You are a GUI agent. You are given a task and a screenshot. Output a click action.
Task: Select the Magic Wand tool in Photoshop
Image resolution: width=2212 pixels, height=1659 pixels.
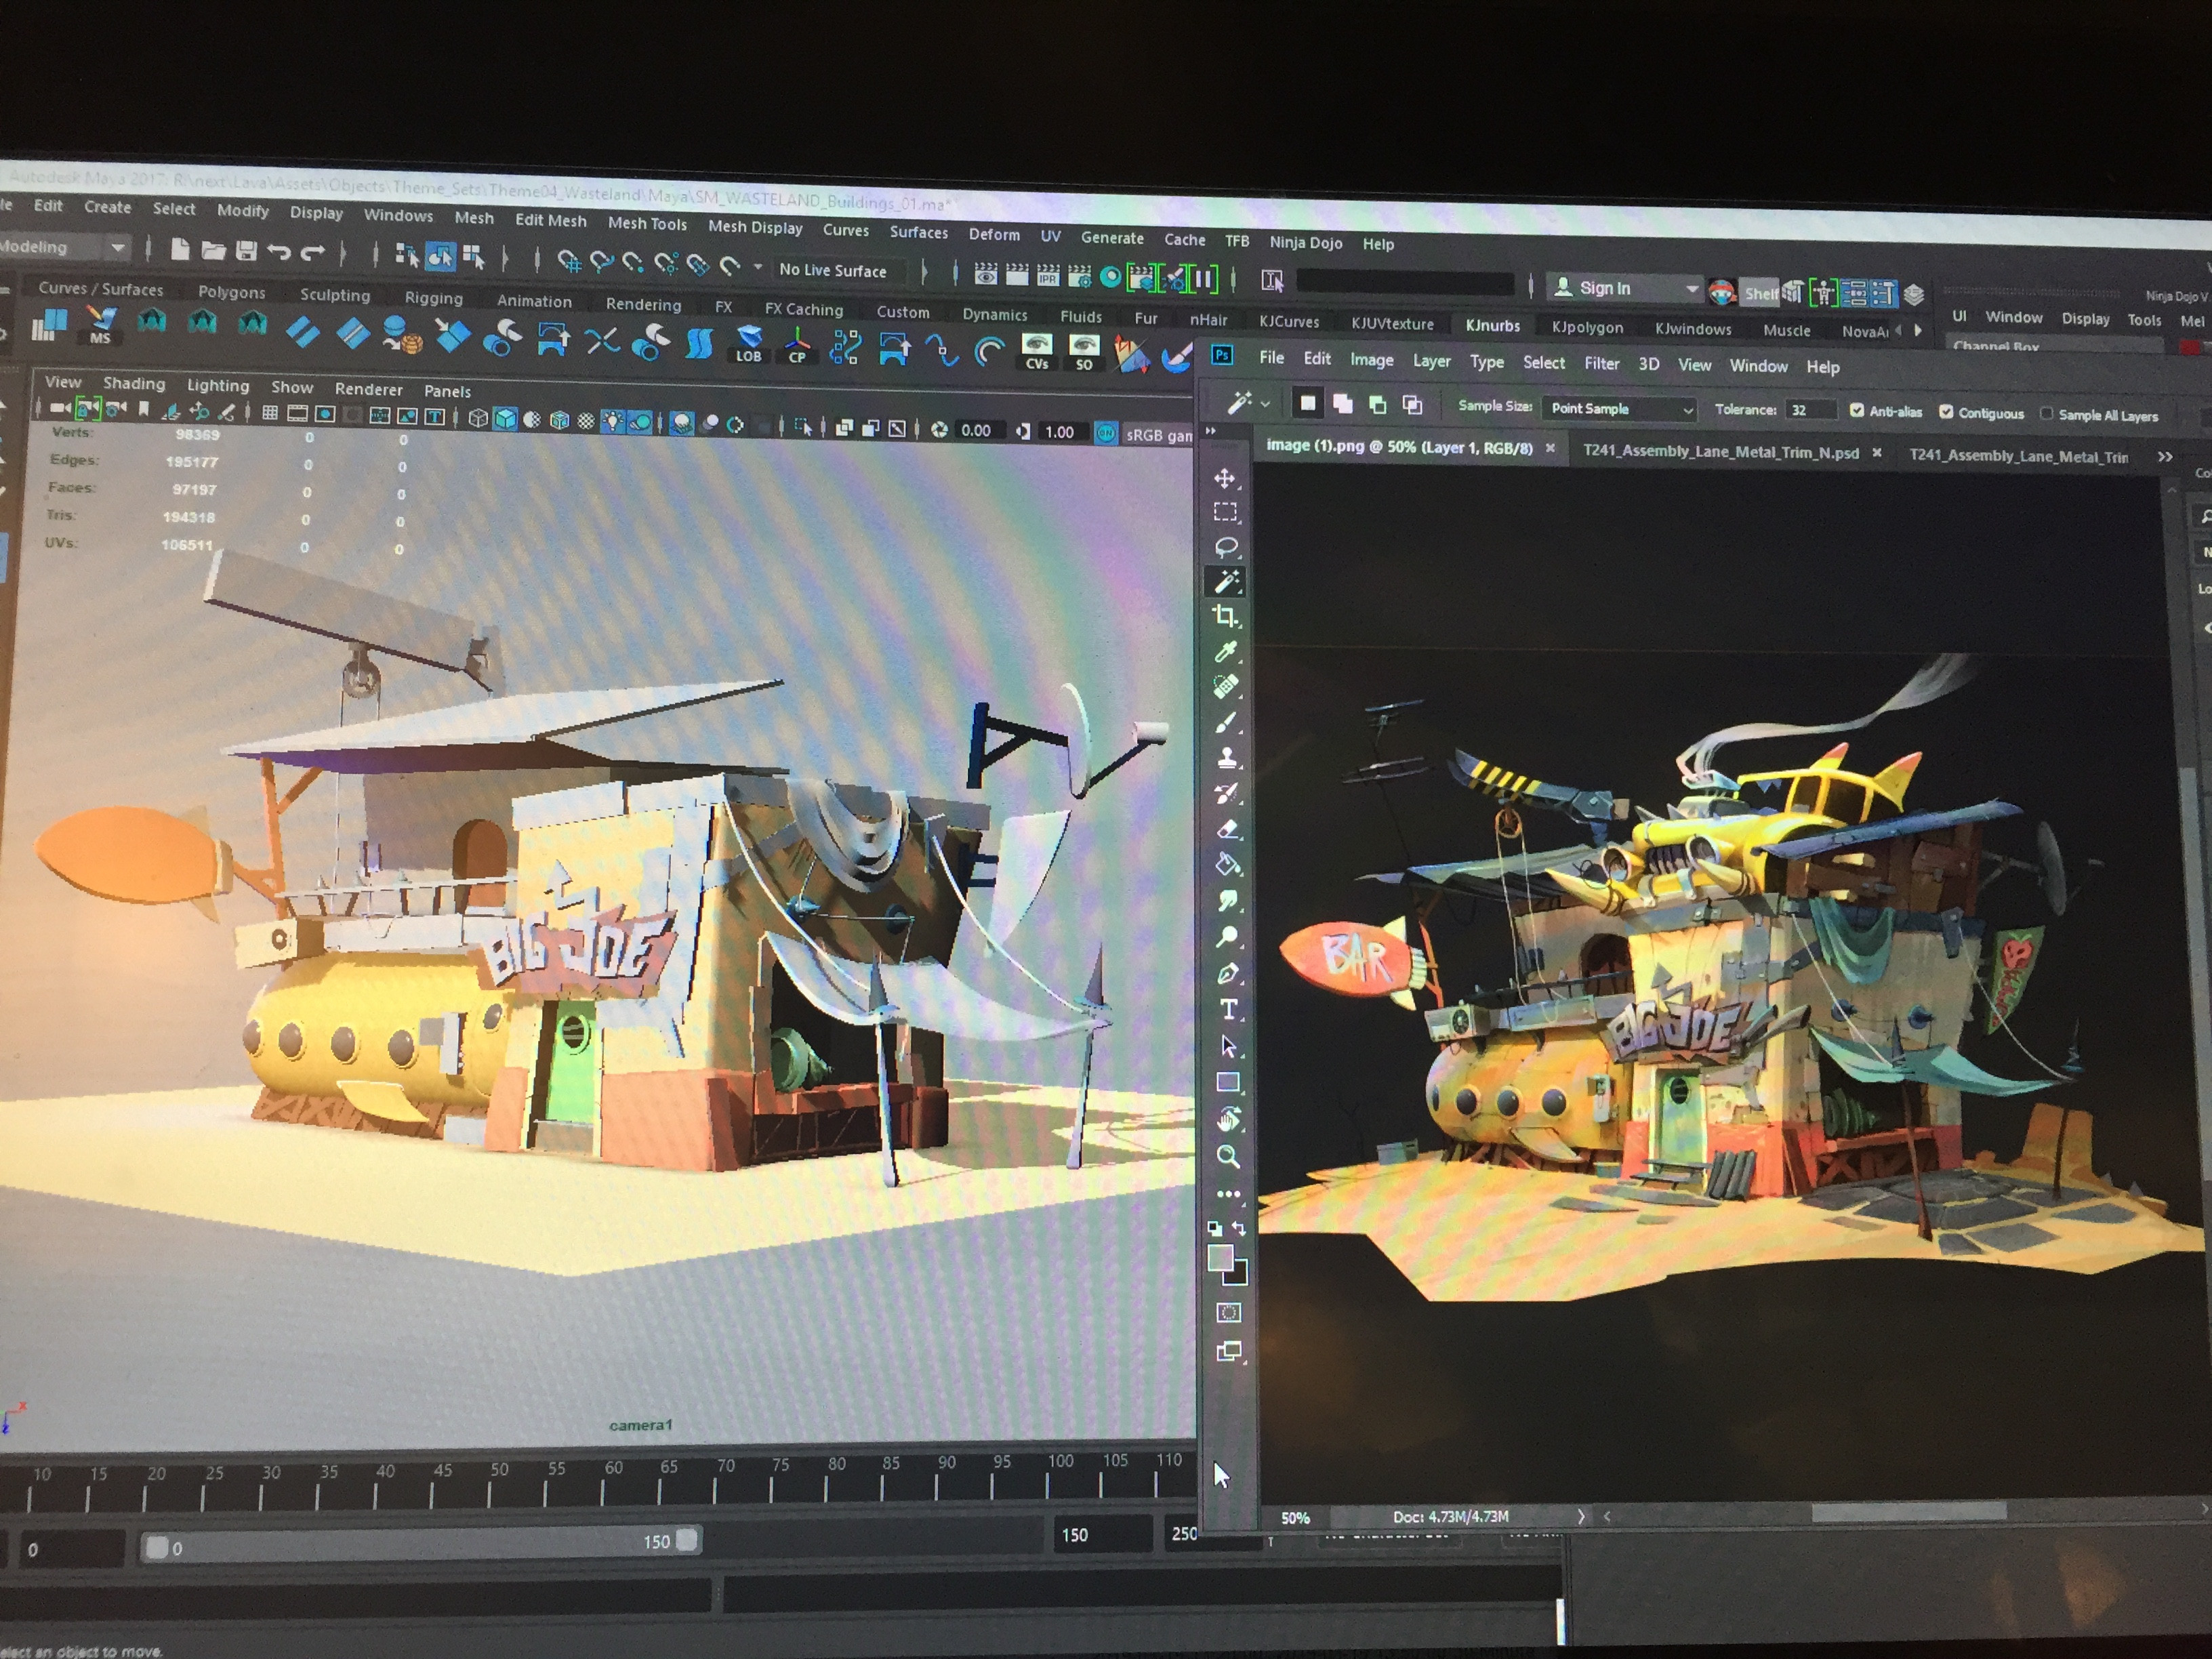tap(1227, 582)
